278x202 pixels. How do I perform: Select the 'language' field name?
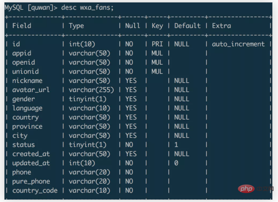point(27,108)
